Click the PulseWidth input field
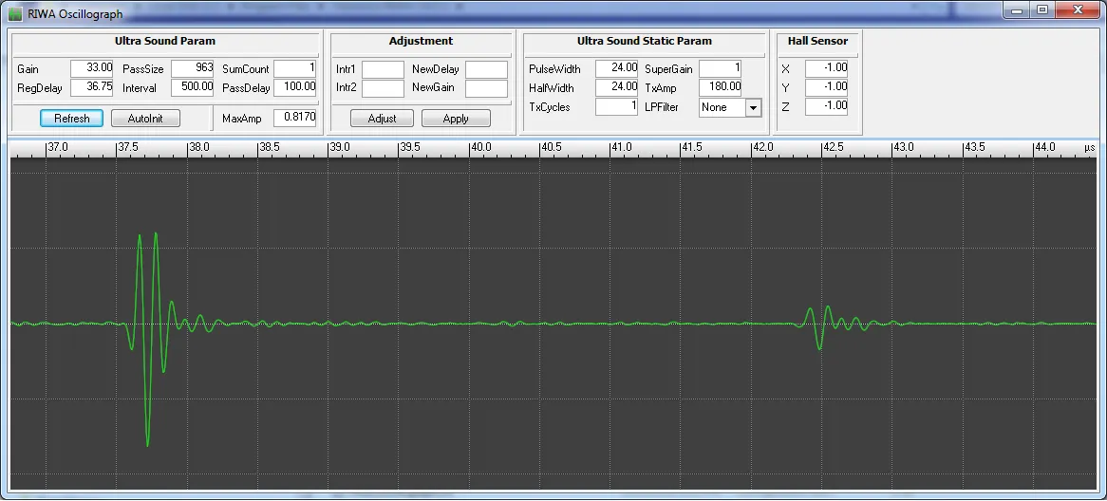 [x=616, y=68]
